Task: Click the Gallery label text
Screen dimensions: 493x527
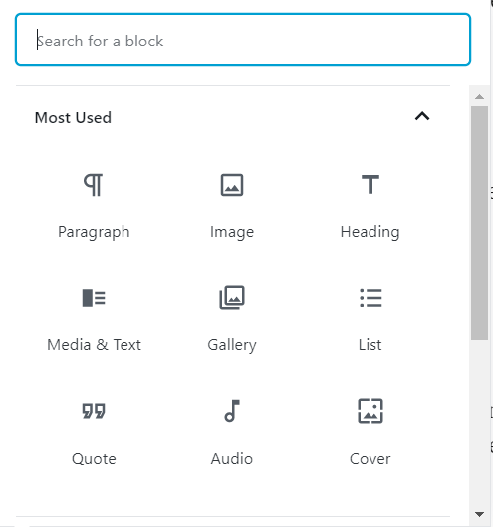Action: coord(232,345)
